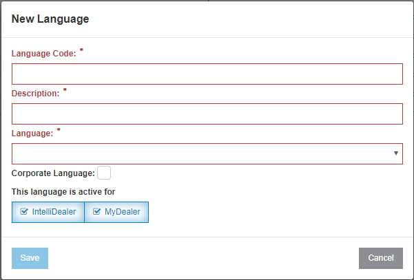This screenshot has width=414, height=280.
Task: Click the "Description:" field label
Action: pos(36,94)
